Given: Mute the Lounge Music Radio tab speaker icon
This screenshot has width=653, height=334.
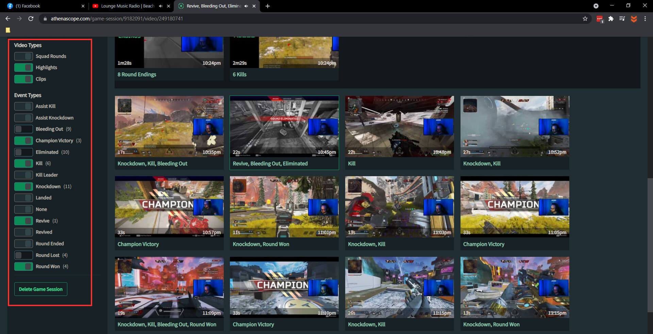Looking at the screenshot, I should (161, 6).
